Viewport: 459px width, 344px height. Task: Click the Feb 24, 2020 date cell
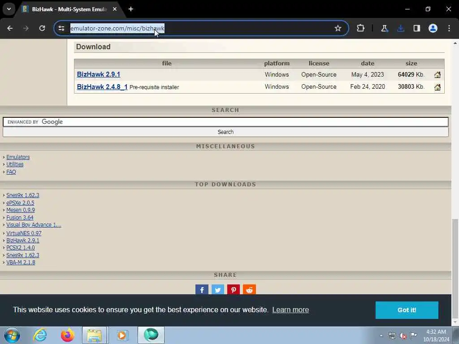pyautogui.click(x=368, y=87)
